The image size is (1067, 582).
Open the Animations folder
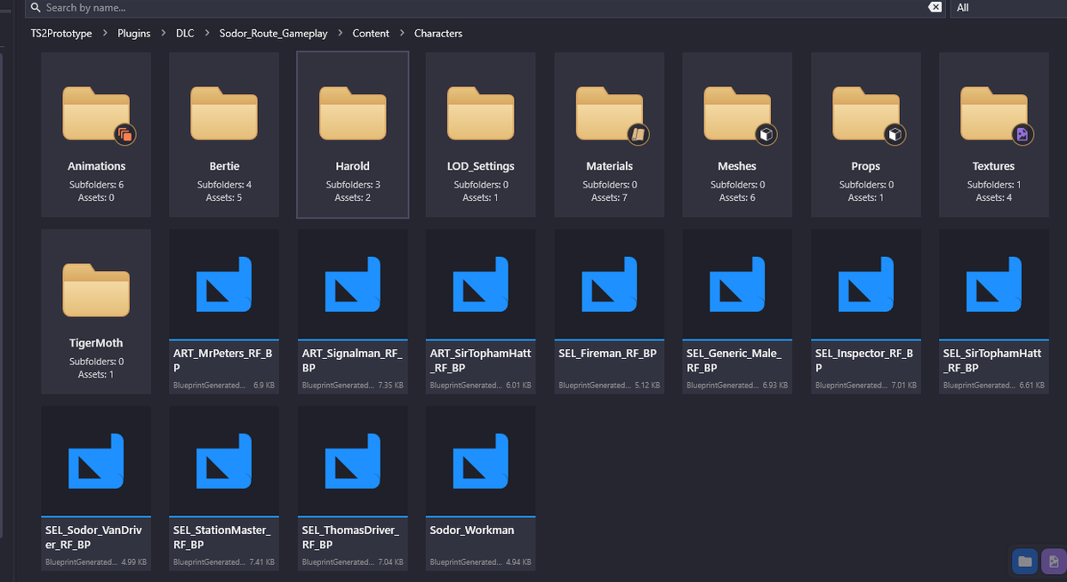pos(96,134)
